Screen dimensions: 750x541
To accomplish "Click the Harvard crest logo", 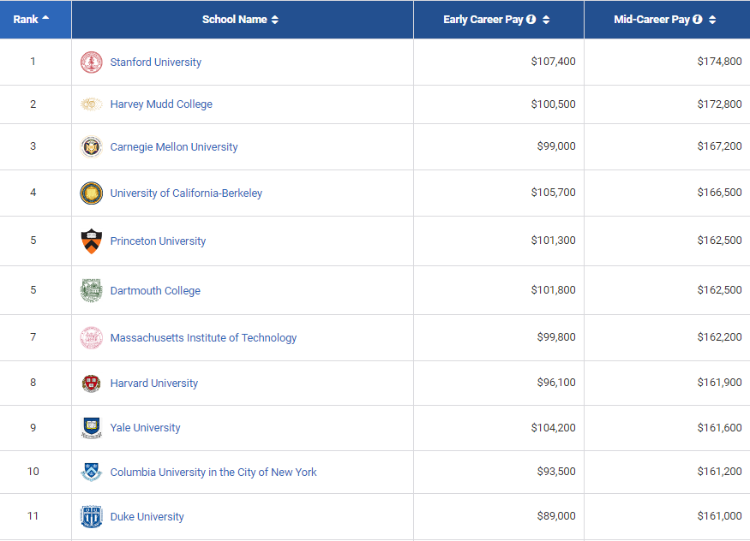I will [92, 383].
